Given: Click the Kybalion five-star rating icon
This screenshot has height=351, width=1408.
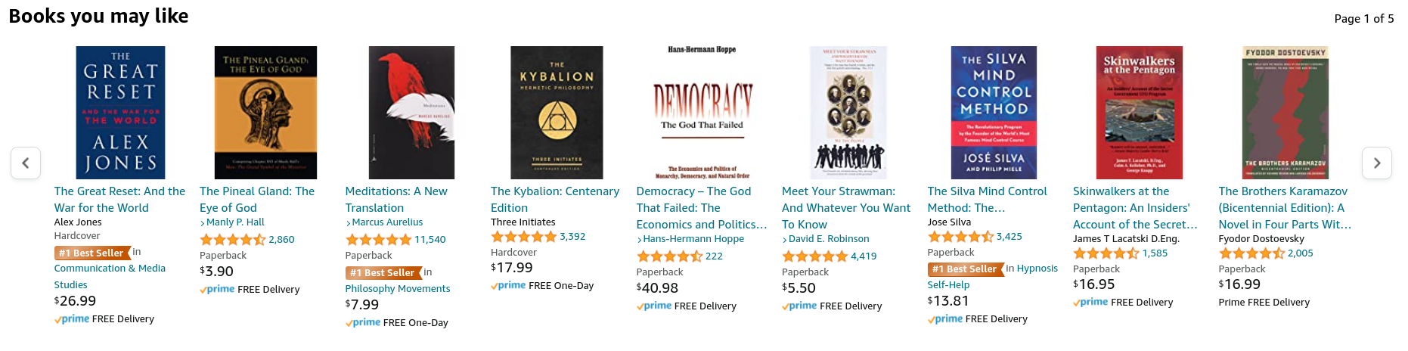Looking at the screenshot, I should [523, 237].
